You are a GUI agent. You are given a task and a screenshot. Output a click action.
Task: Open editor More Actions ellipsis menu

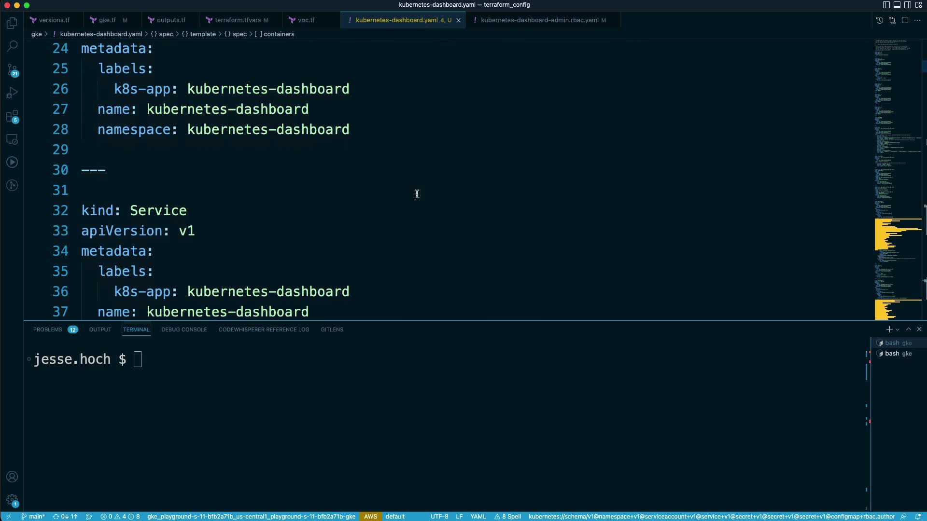click(917, 20)
